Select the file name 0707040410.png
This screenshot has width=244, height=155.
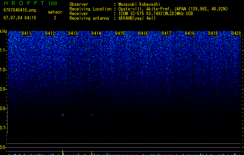[20, 10]
